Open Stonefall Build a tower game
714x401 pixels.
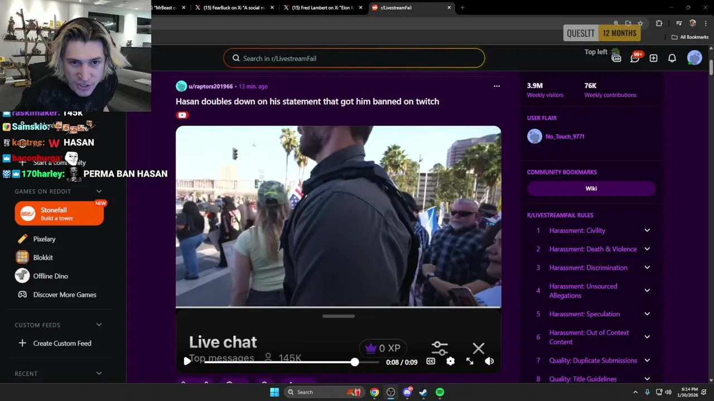coord(59,213)
